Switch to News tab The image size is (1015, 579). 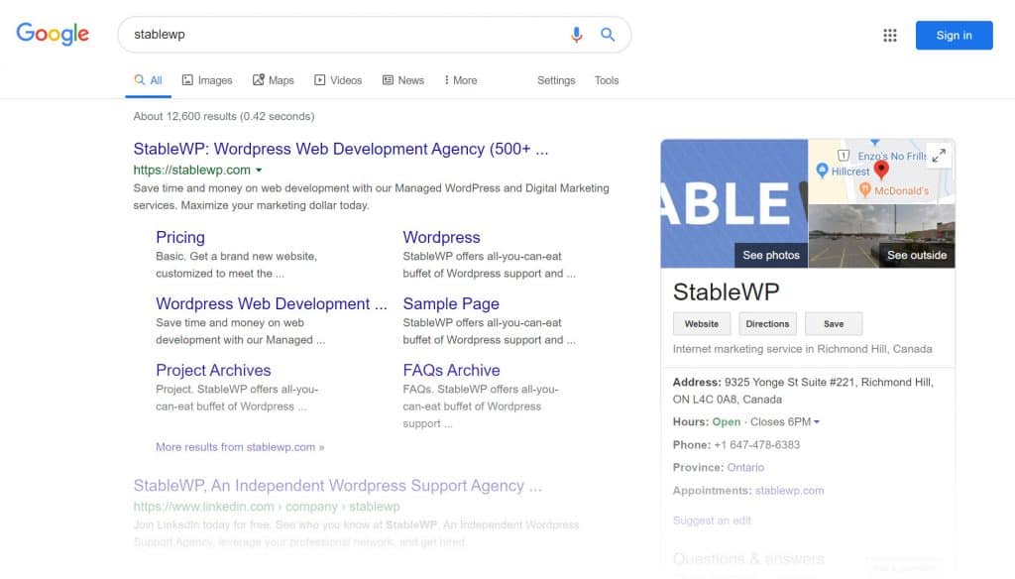[403, 80]
